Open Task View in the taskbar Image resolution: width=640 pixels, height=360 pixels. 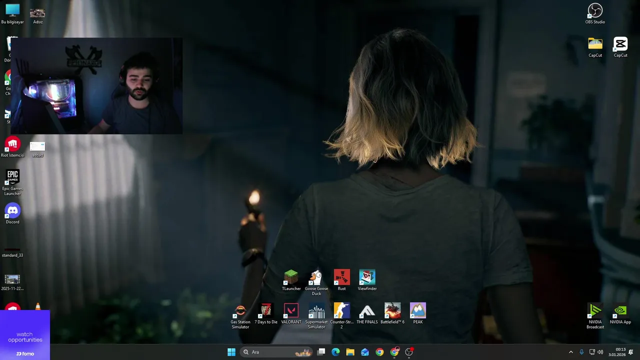[x=321, y=352]
